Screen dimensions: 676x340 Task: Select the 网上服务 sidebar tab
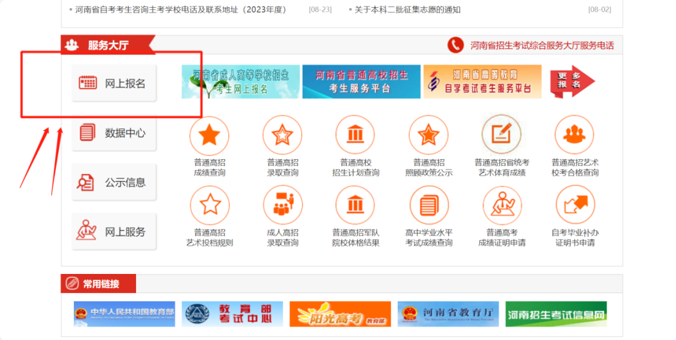point(114,232)
